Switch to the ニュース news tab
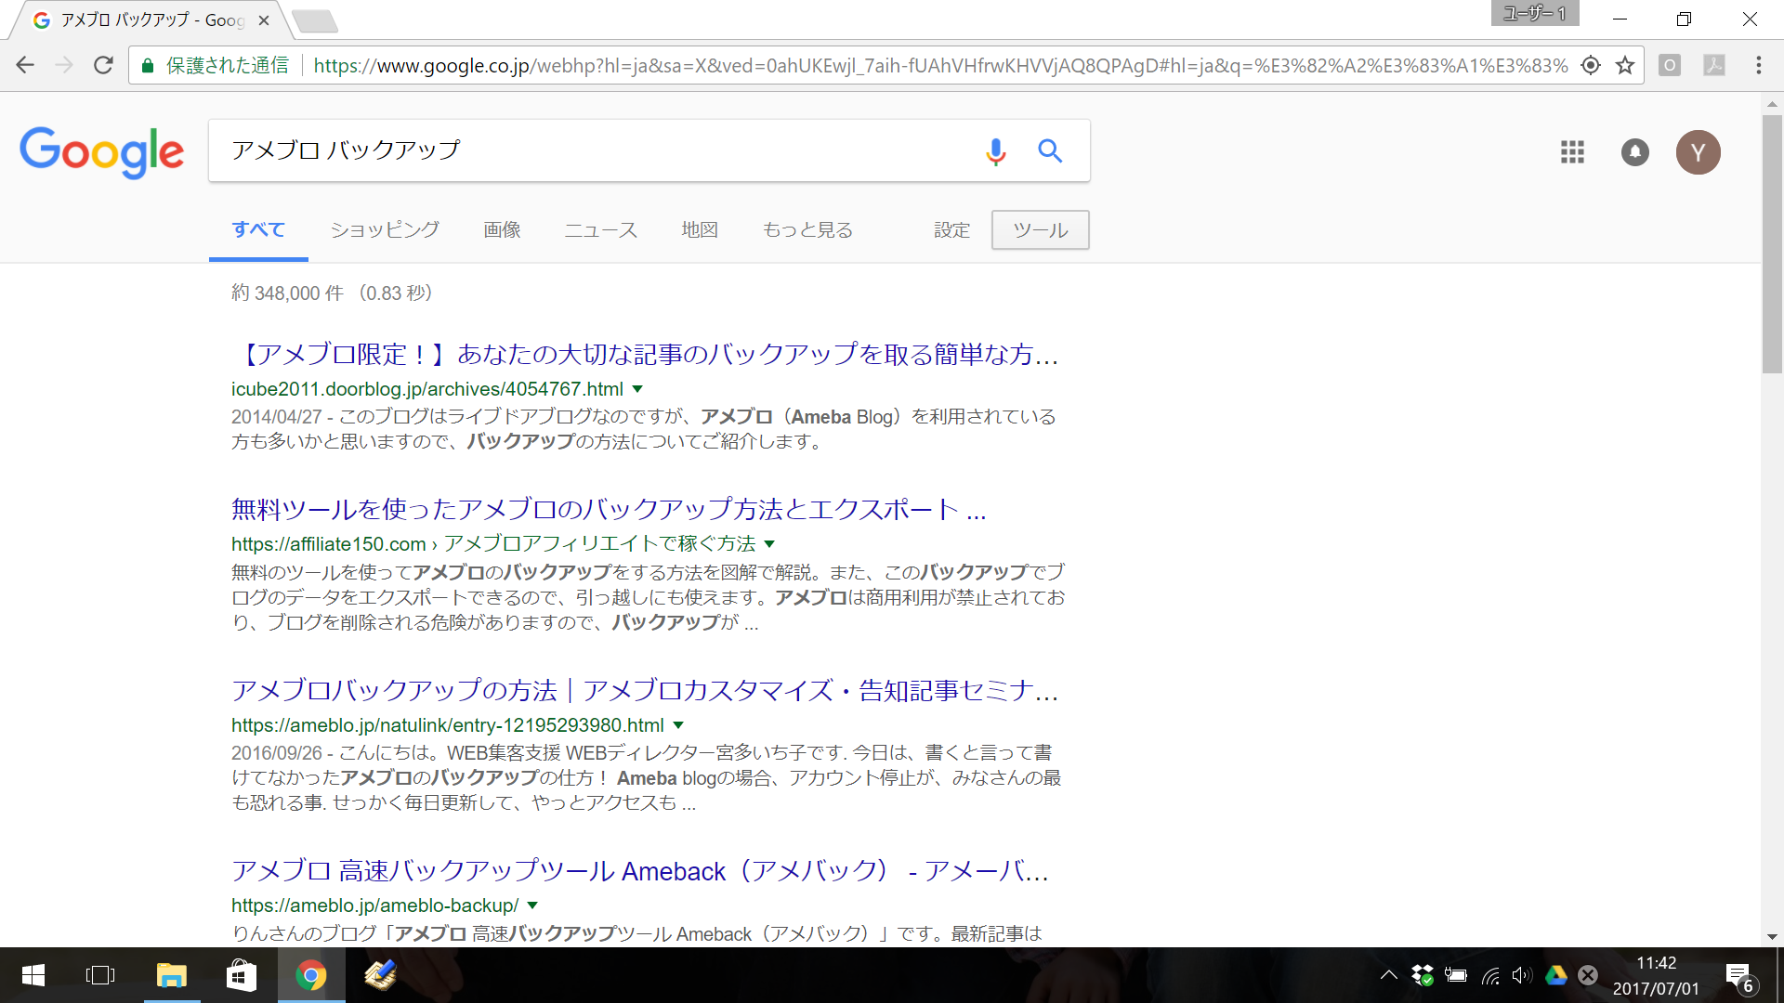Screen dimensions: 1784x1003 [x=600, y=229]
